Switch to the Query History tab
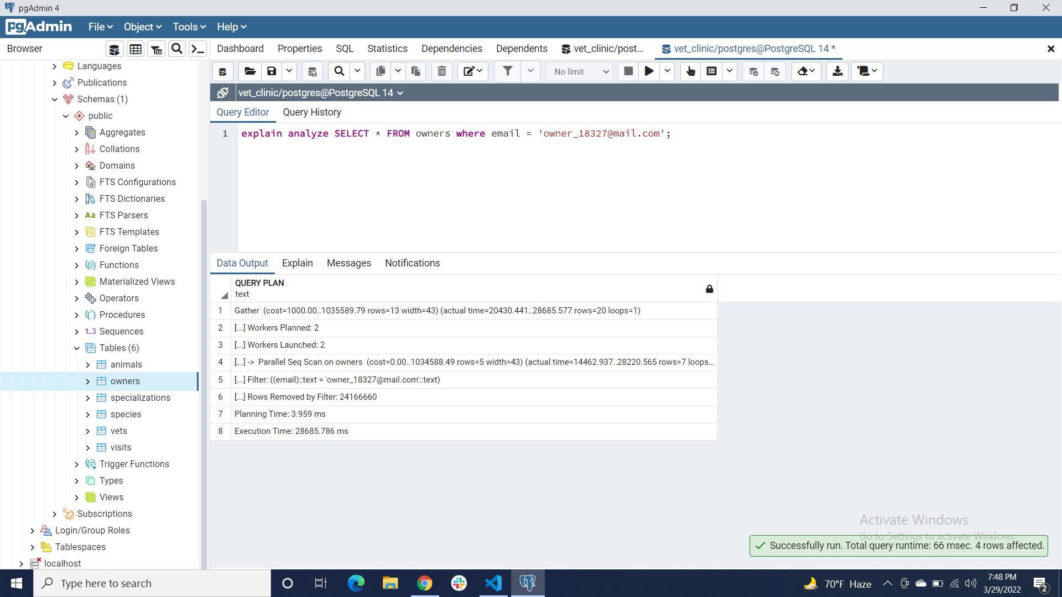The image size is (1062, 597). coord(312,112)
